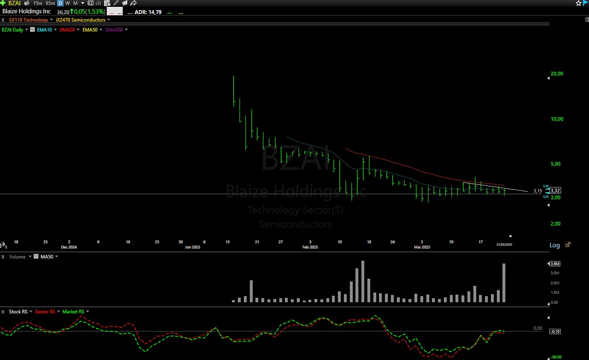The height and width of the screenshot is (360, 589).
Task: Click the Blaize Holdings Inc company name
Action: [26, 11]
